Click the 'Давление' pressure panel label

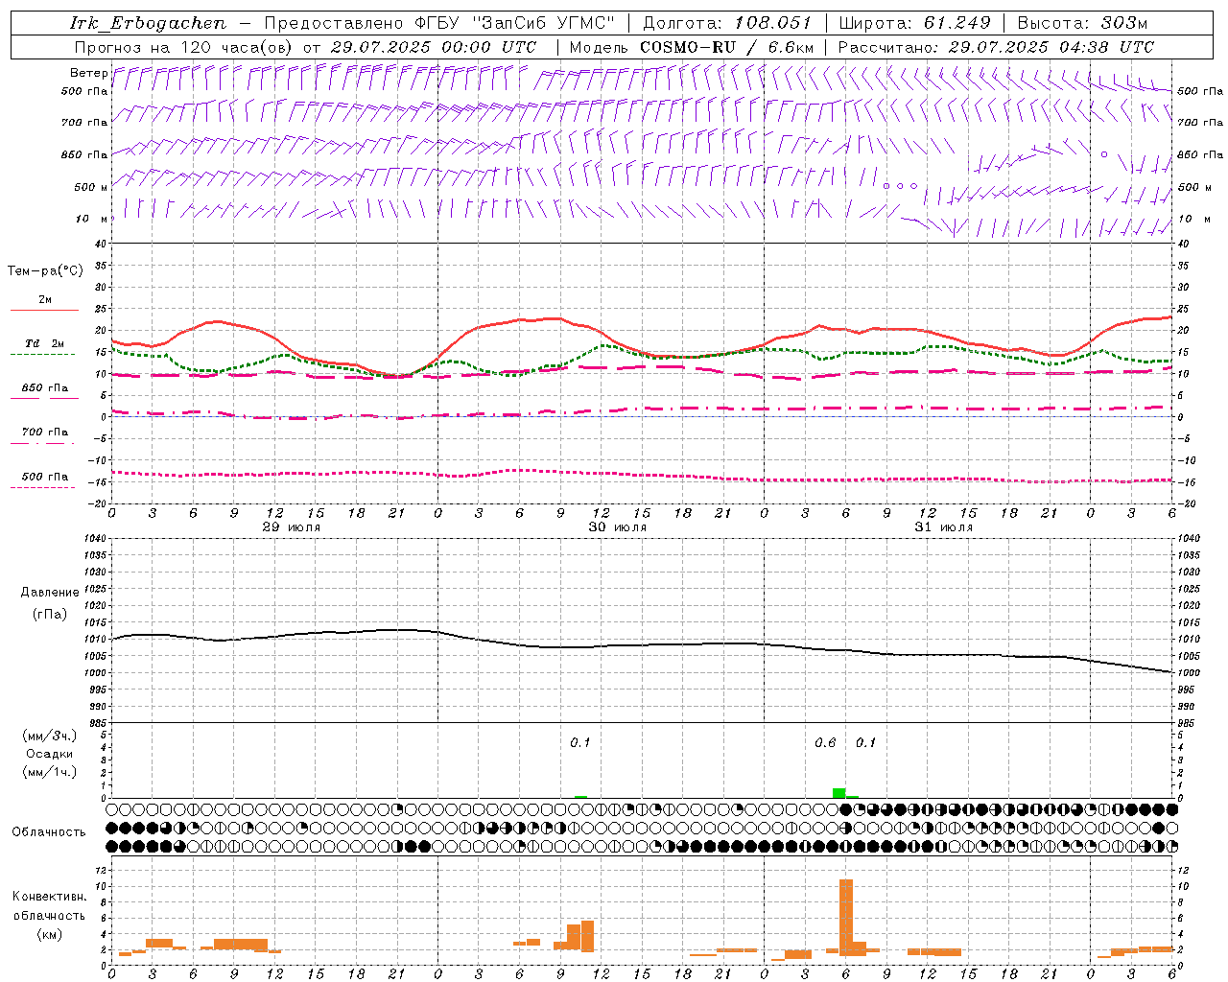click(x=49, y=593)
